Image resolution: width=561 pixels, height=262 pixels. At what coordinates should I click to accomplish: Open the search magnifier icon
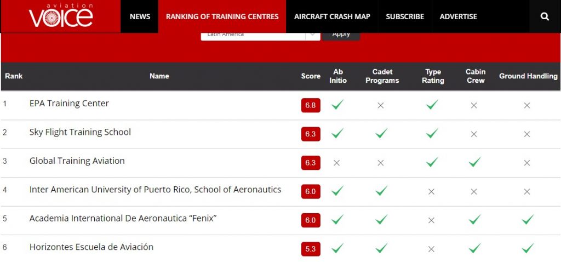pyautogui.click(x=545, y=16)
